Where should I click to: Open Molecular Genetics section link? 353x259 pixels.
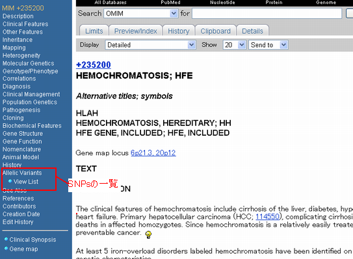click(29, 64)
